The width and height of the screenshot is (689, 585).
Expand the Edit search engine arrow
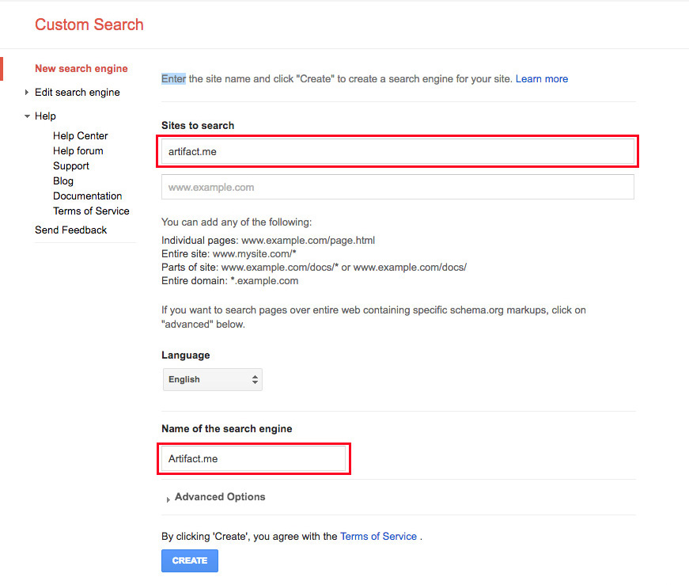click(26, 93)
